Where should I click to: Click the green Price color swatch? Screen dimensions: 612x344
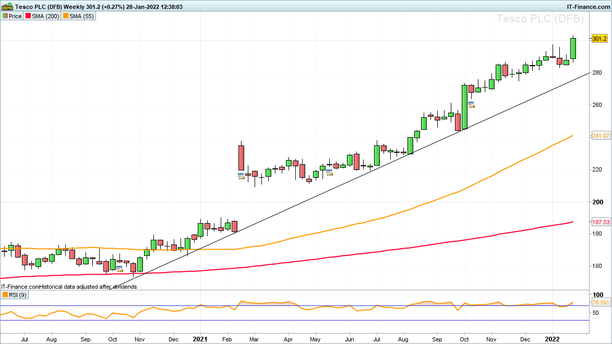click(x=5, y=16)
